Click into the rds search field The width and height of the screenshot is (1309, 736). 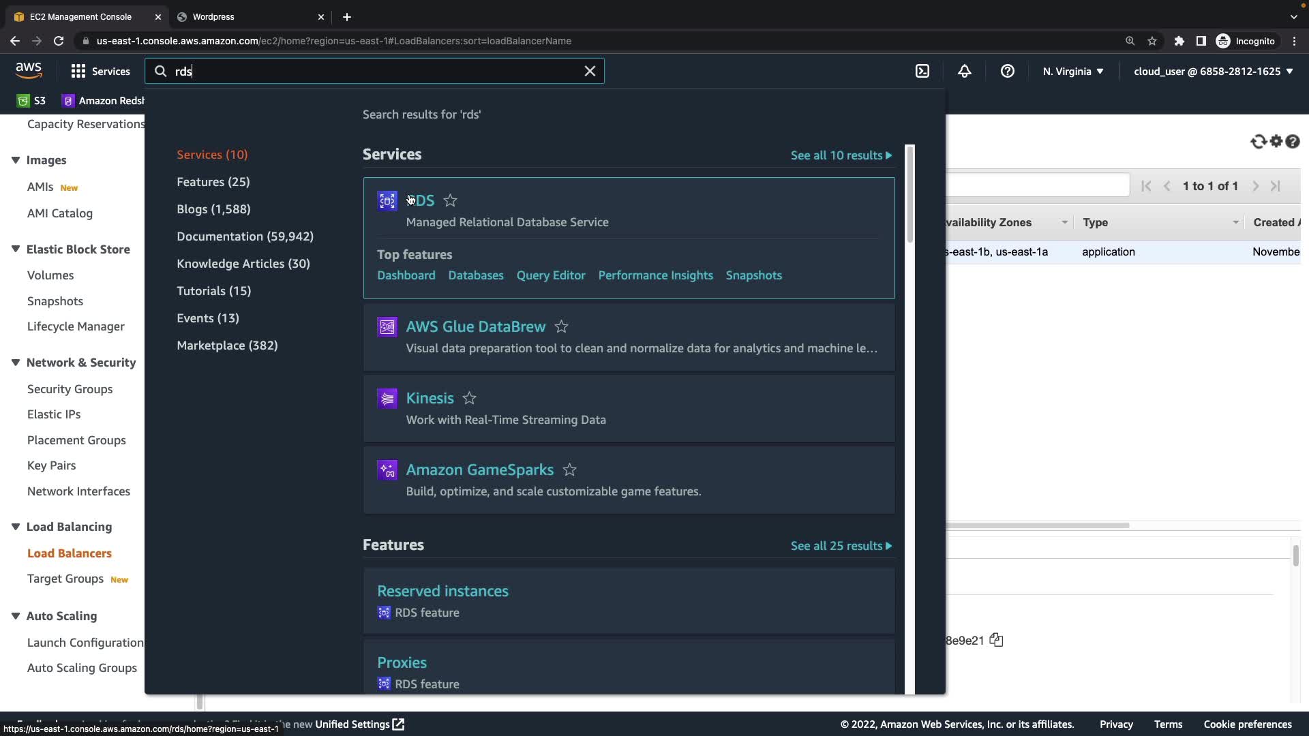point(375,71)
